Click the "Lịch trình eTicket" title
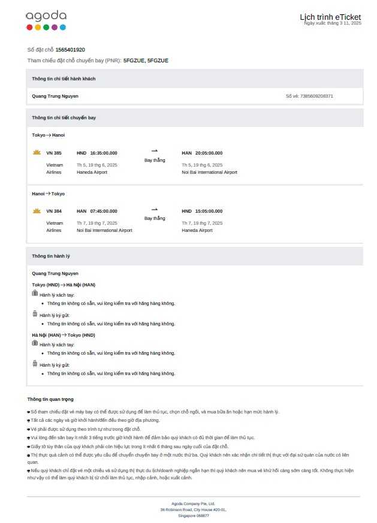377x523 pixels. 330,17
